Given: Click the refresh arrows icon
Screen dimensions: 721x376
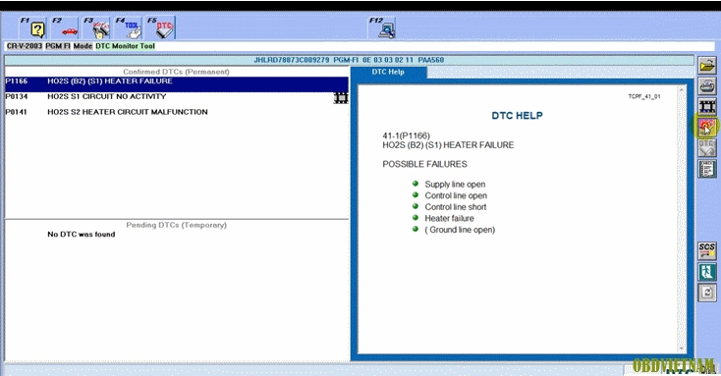Looking at the screenshot, I should tap(707, 293).
